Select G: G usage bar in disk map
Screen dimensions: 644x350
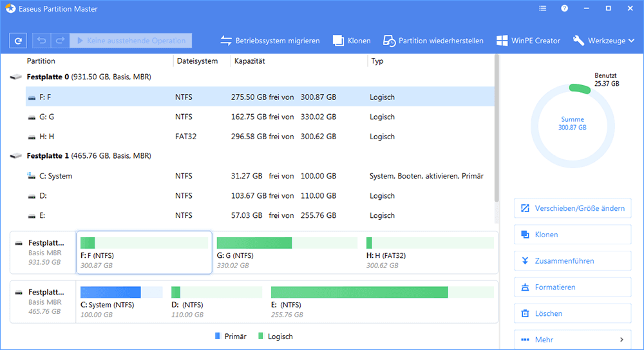pos(287,242)
